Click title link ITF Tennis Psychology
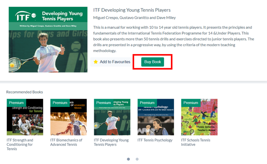267x164 pixels. (x=155, y=140)
